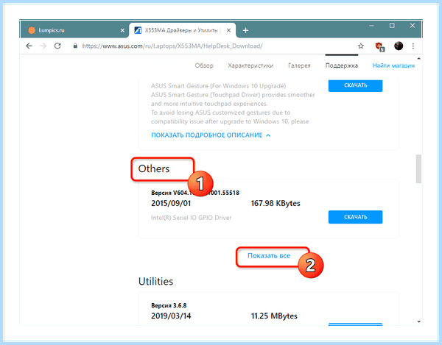Click the 11.25 MBytes size text

click(x=274, y=316)
